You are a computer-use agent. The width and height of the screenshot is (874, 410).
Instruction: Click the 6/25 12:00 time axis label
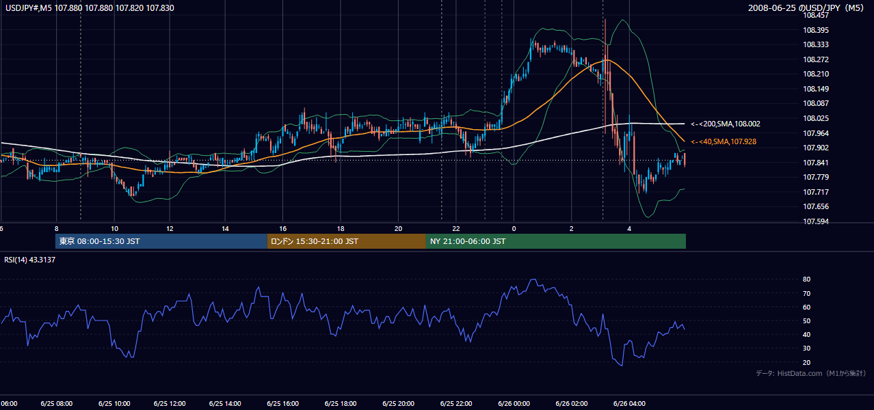click(x=171, y=404)
